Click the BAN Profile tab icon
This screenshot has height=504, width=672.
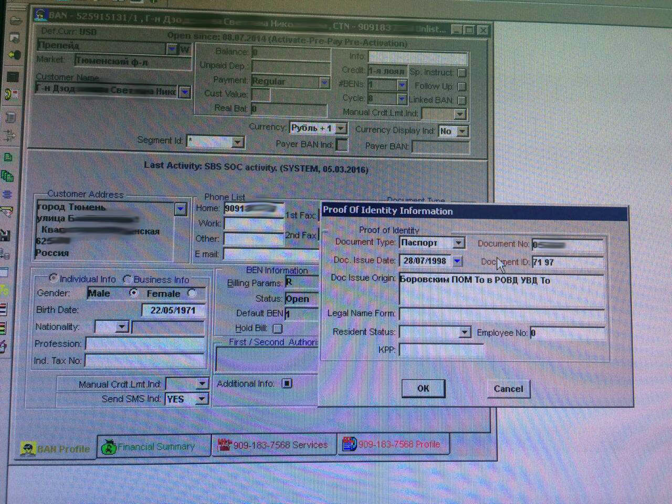click(28, 449)
